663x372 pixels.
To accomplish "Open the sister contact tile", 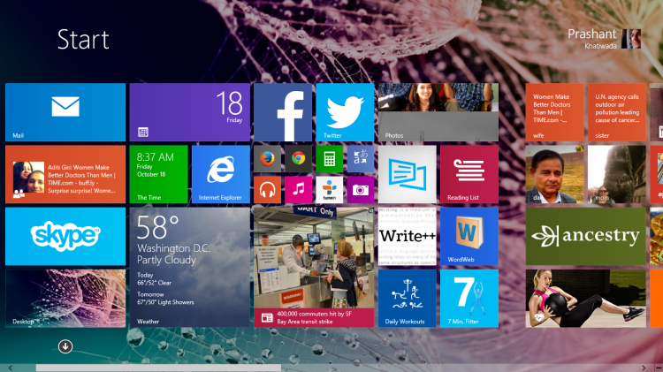I will (617, 112).
